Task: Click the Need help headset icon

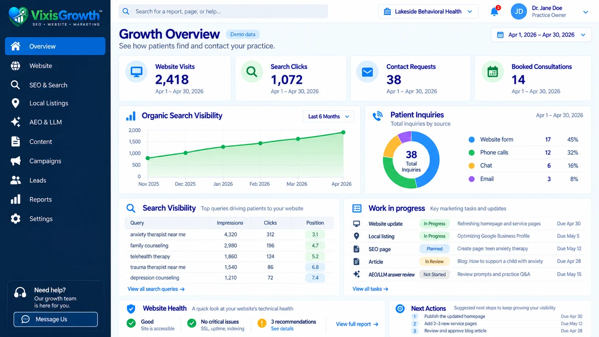Action: coord(20,293)
